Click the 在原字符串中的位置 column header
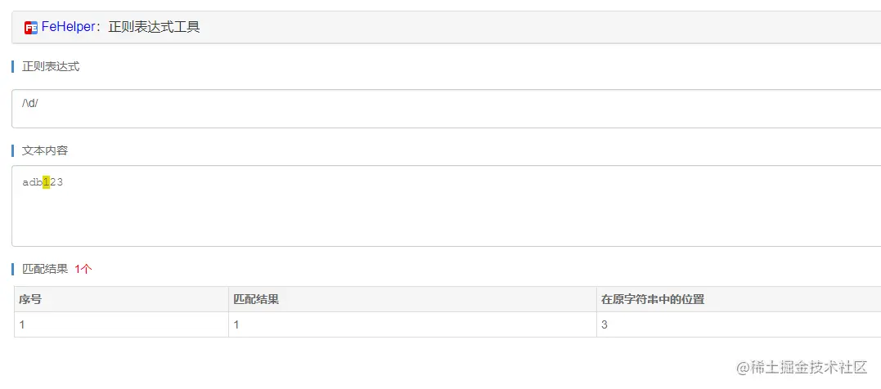Screen dimensions: 881x389 point(652,299)
